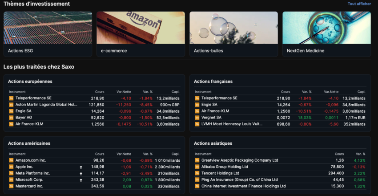The width and height of the screenshot is (378, 196).
Task: Click the 'Actions-bulles' card label
Action: [x=209, y=51]
